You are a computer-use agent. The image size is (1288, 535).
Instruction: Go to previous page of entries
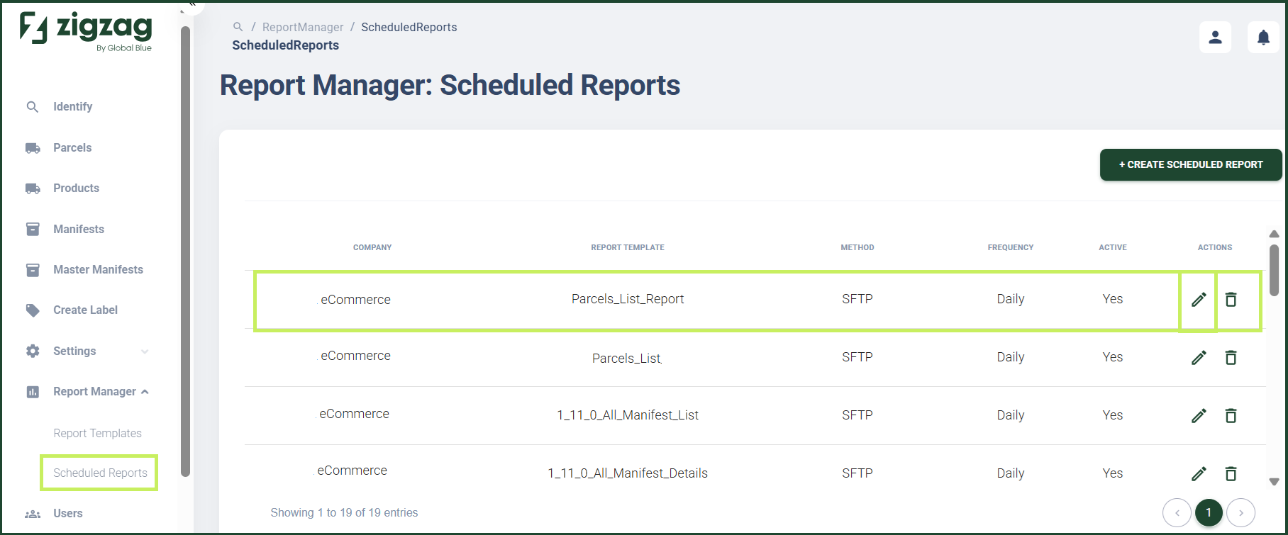click(1177, 513)
